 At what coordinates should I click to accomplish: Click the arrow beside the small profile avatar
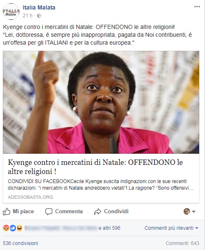click(x=193, y=212)
